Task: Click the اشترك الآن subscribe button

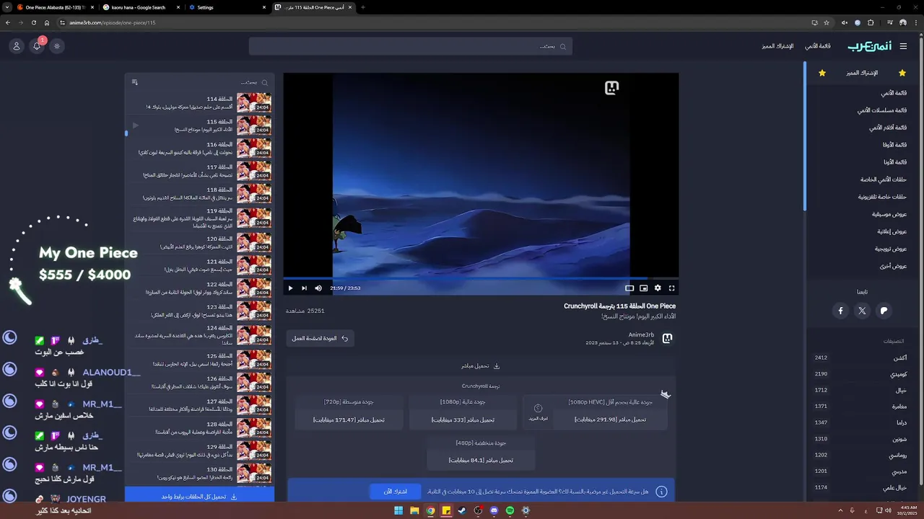Action: pyautogui.click(x=396, y=492)
